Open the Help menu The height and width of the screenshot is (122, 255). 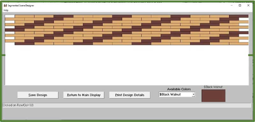click(x=6, y=10)
